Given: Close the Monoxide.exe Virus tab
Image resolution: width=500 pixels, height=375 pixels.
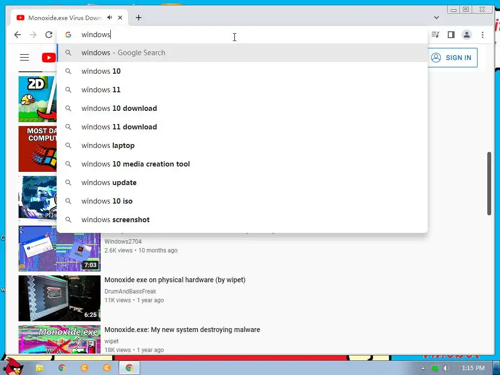Looking at the screenshot, I should [x=120, y=18].
